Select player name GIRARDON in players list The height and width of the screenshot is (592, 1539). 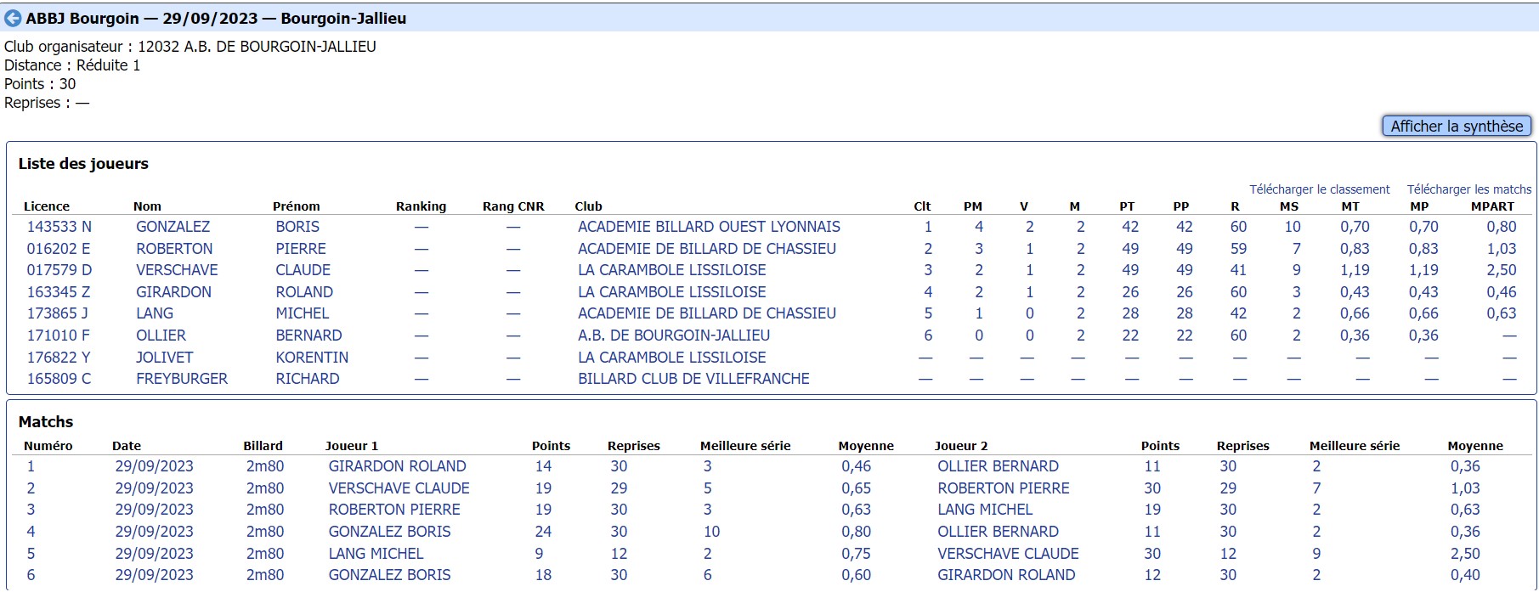click(173, 292)
